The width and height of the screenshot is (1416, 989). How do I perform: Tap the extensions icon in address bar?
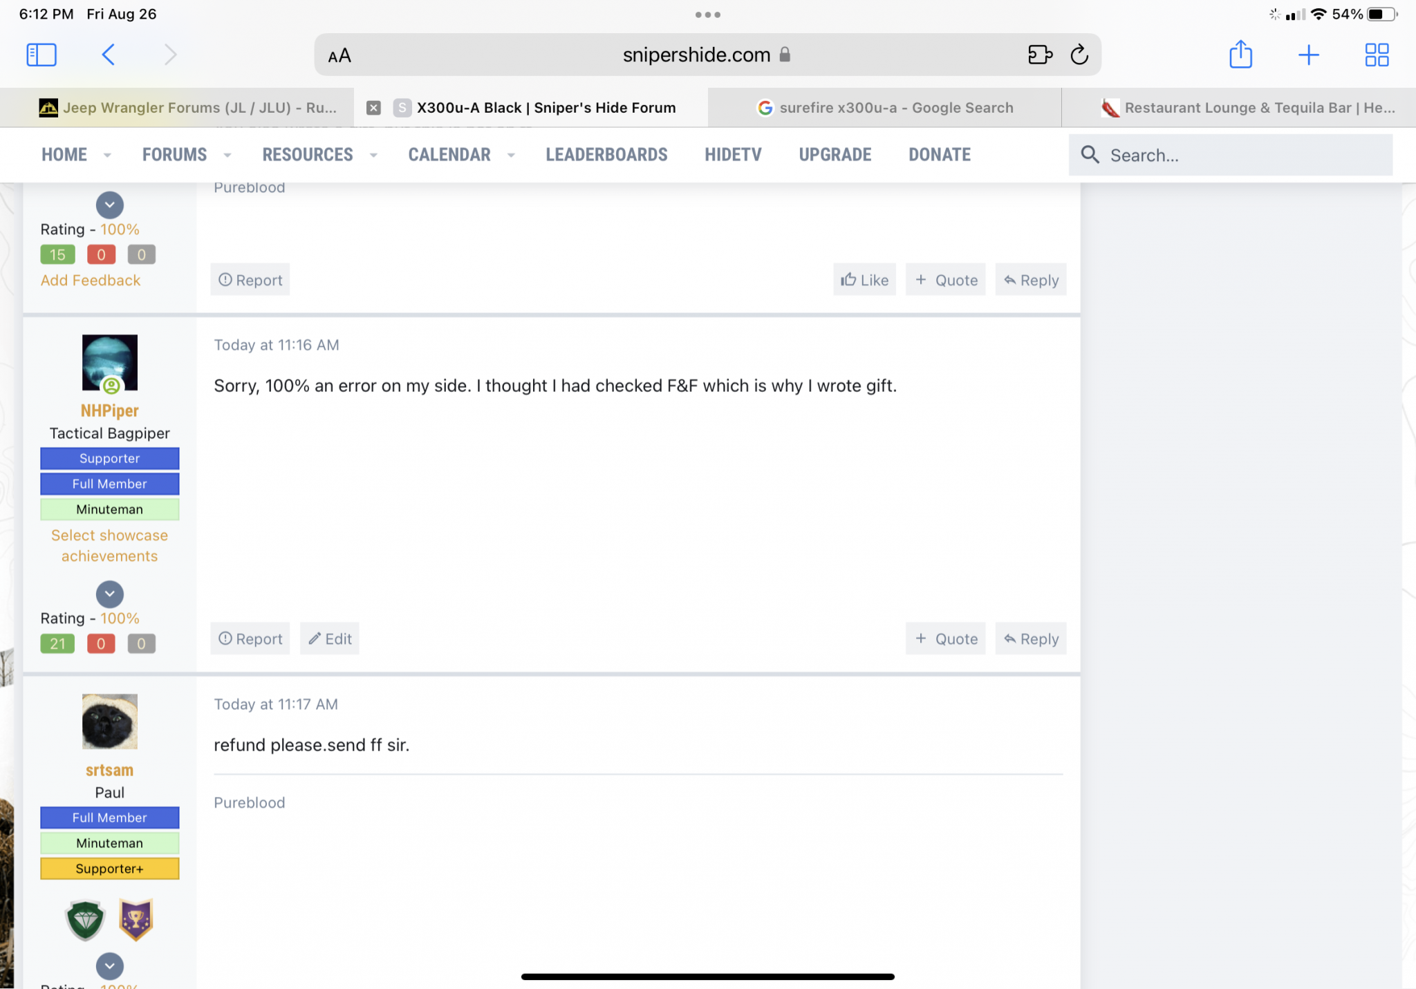pyautogui.click(x=1039, y=55)
